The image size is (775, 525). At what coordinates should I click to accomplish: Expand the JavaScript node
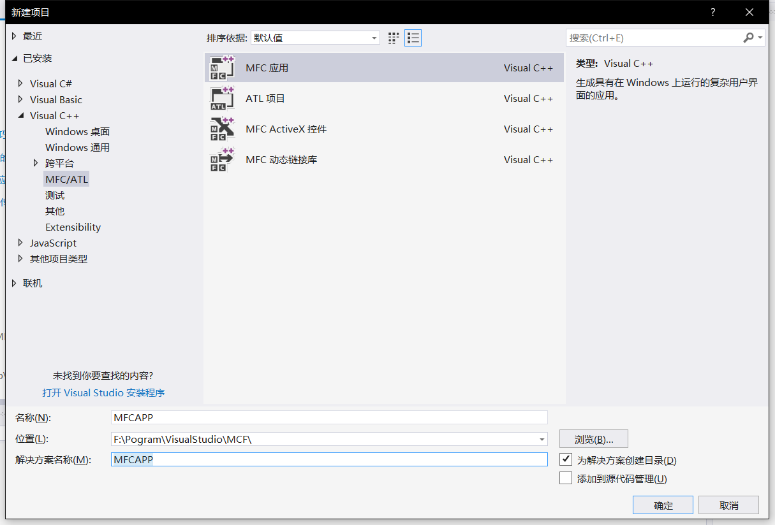pyautogui.click(x=21, y=243)
